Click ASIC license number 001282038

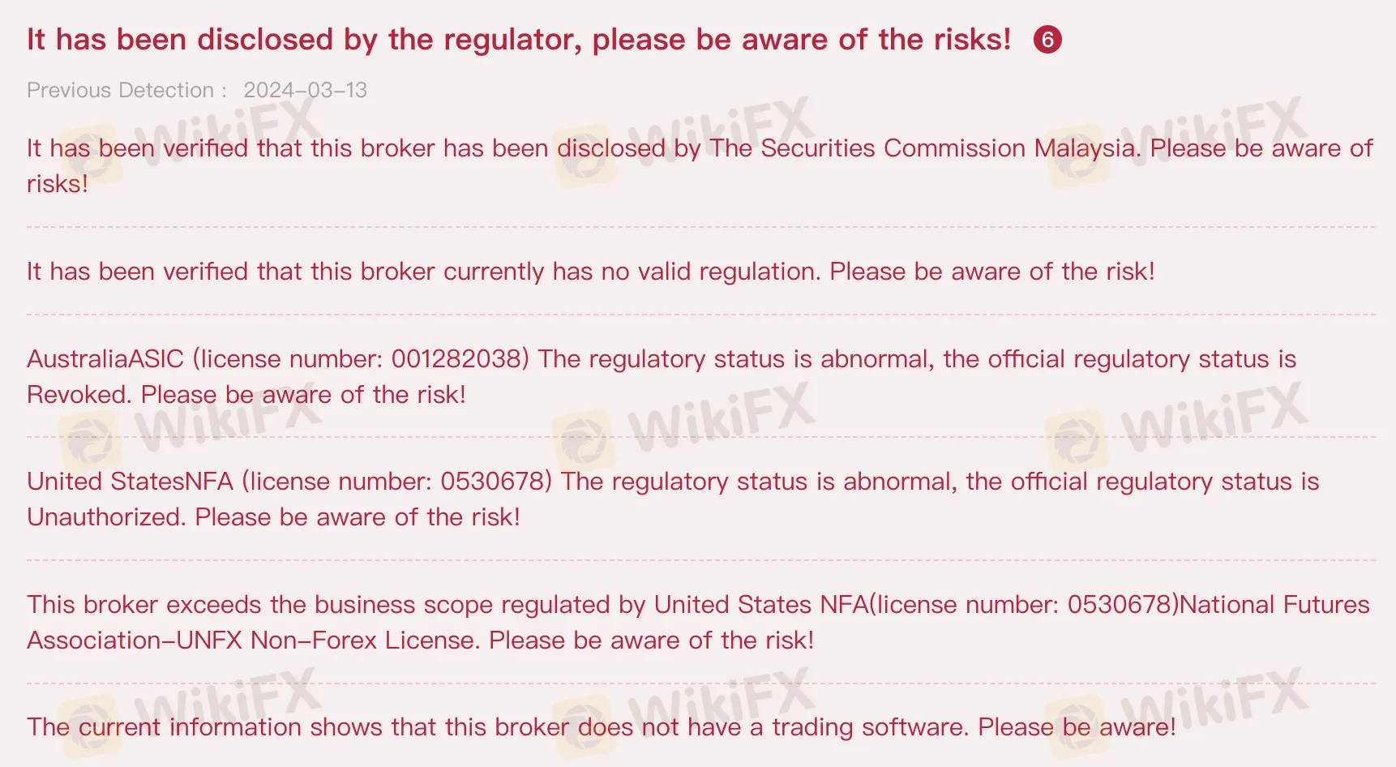pos(460,359)
